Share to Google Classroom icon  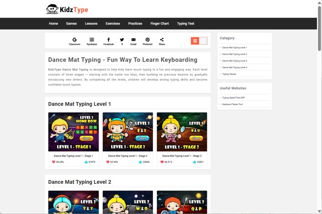pyautogui.click(x=75, y=40)
